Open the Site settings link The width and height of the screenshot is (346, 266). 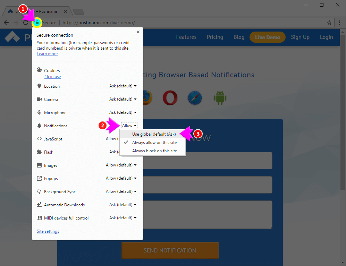(x=48, y=231)
